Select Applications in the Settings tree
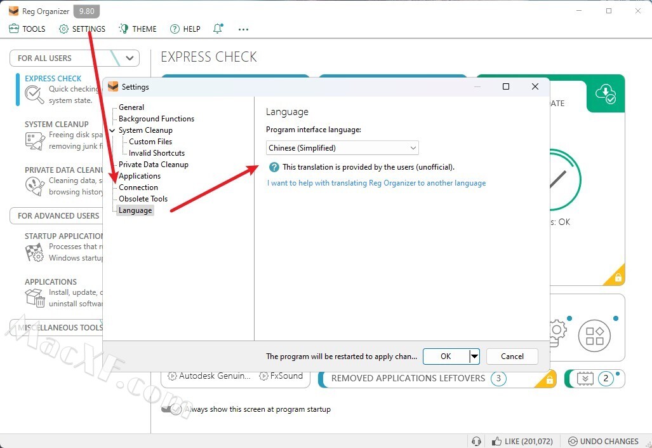652x448 pixels. click(140, 176)
